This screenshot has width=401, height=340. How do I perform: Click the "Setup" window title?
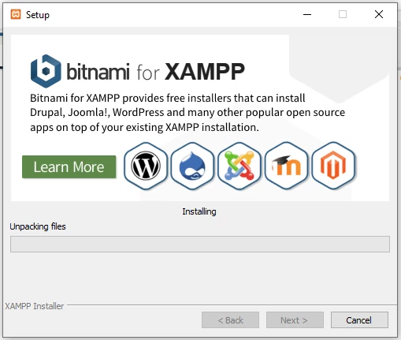38,15
